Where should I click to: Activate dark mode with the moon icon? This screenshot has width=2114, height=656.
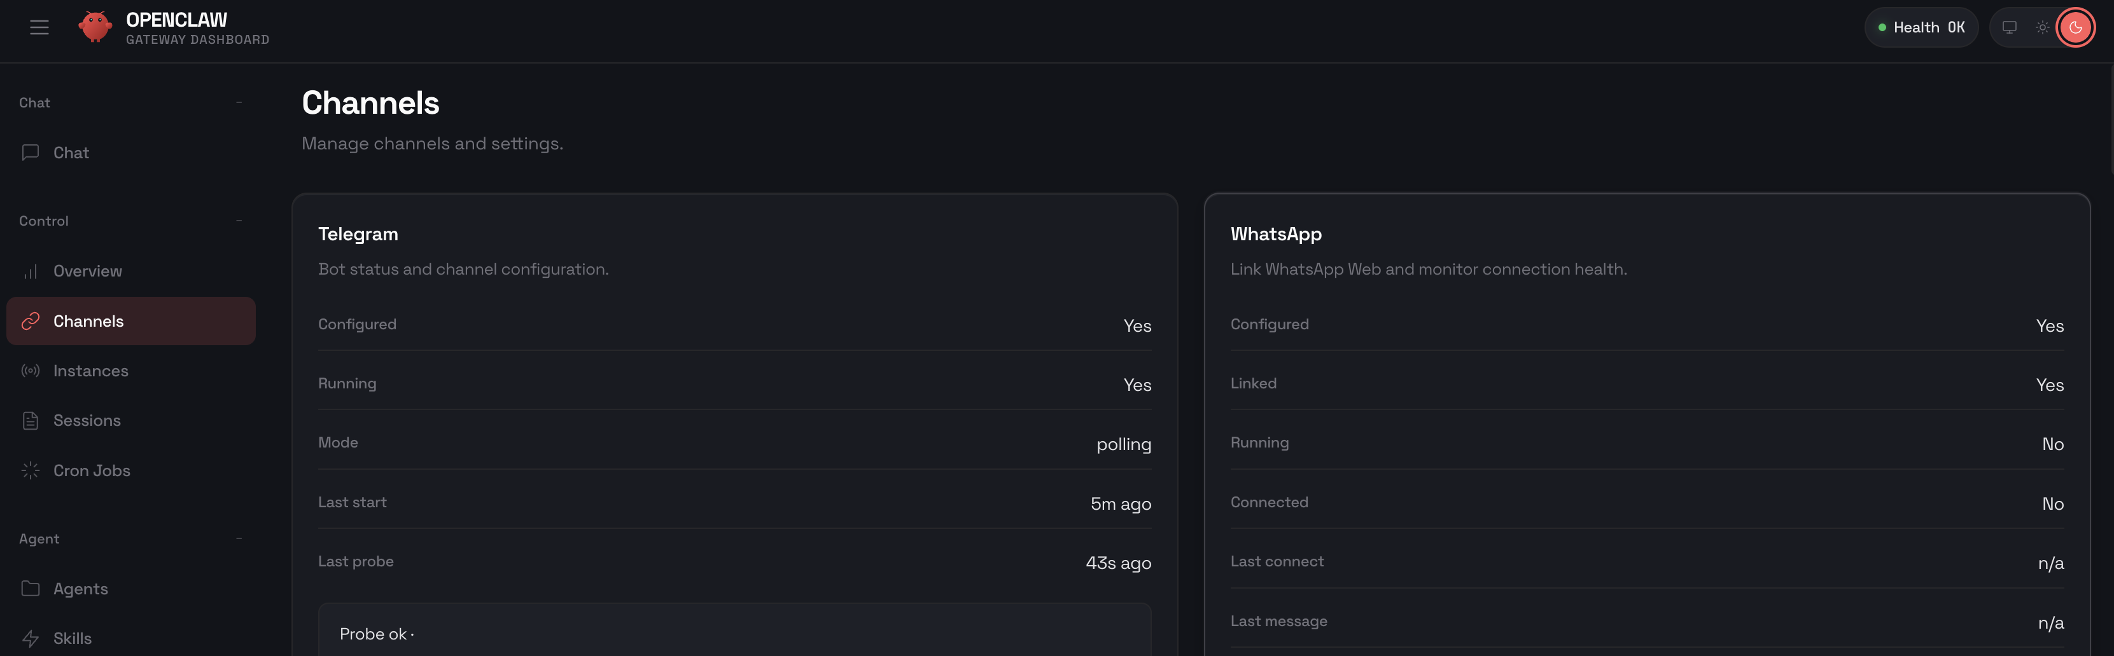point(2075,27)
